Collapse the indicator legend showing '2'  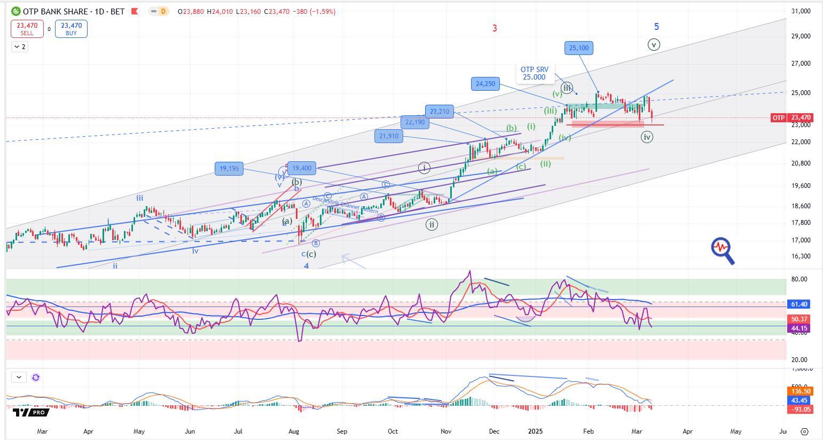click(20, 46)
